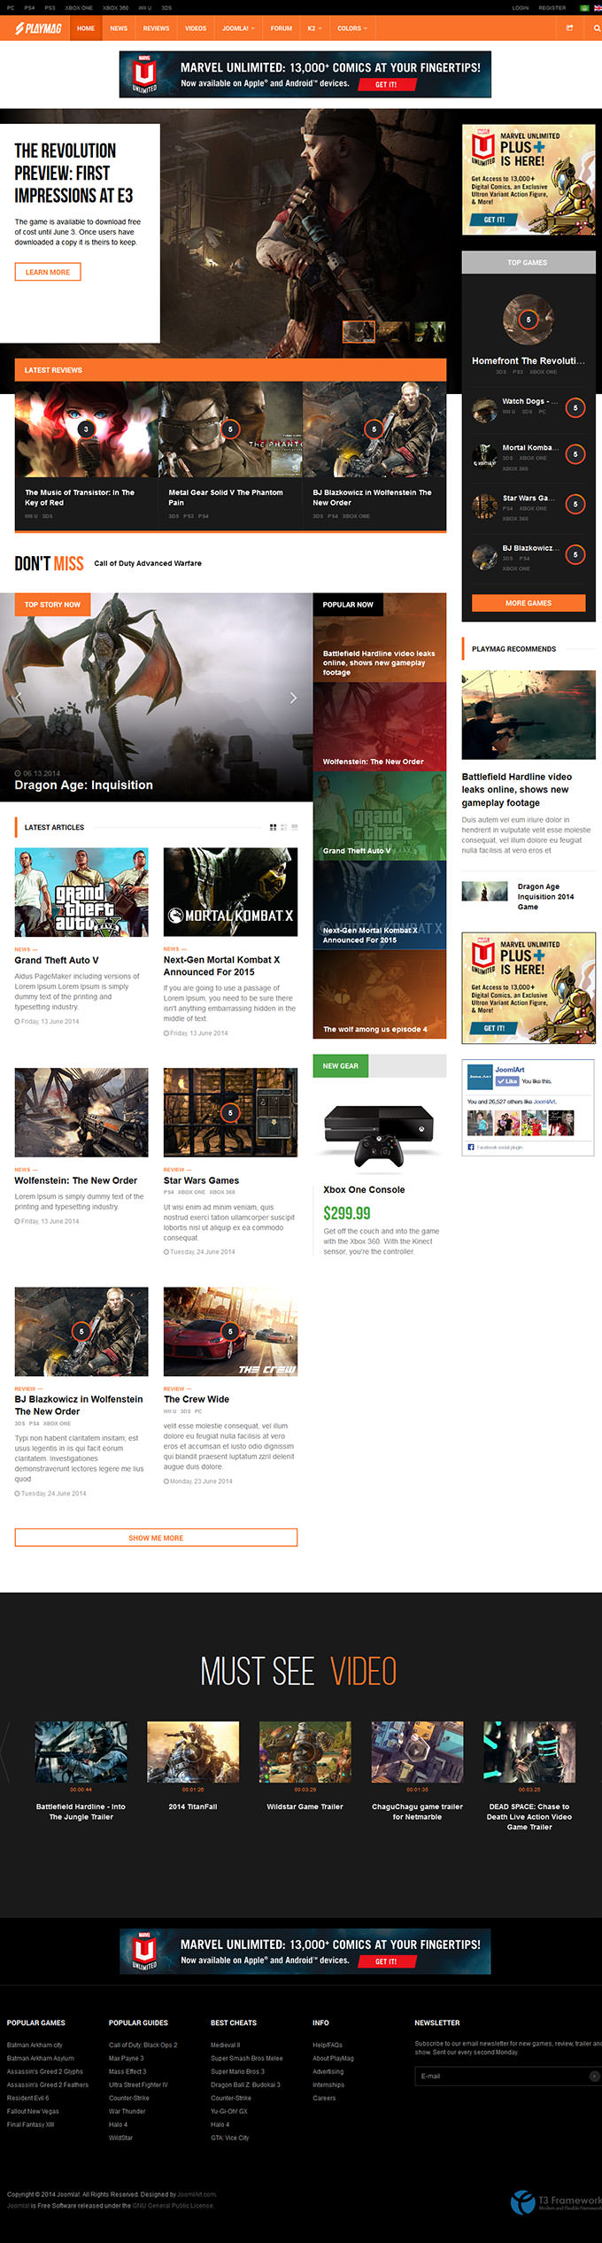Viewport: 602px width, 2243px height.
Task: Click newsletter submit arrow icon
Action: [x=595, y=2076]
